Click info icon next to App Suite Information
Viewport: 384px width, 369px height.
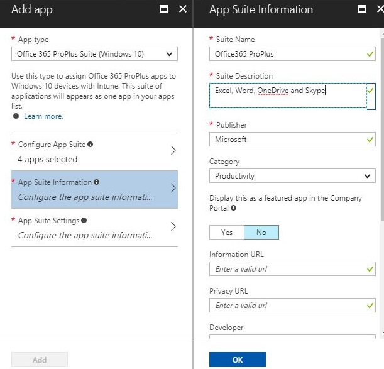click(97, 182)
